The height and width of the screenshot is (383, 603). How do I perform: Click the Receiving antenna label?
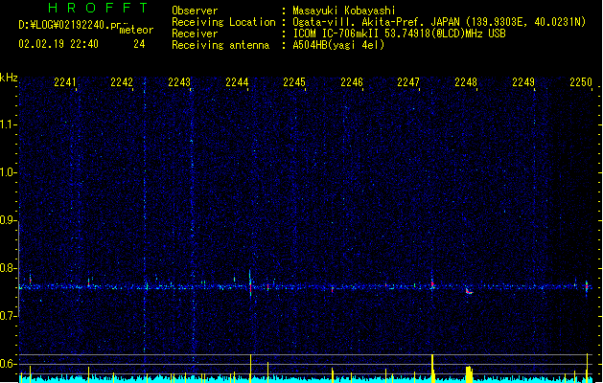220,45
